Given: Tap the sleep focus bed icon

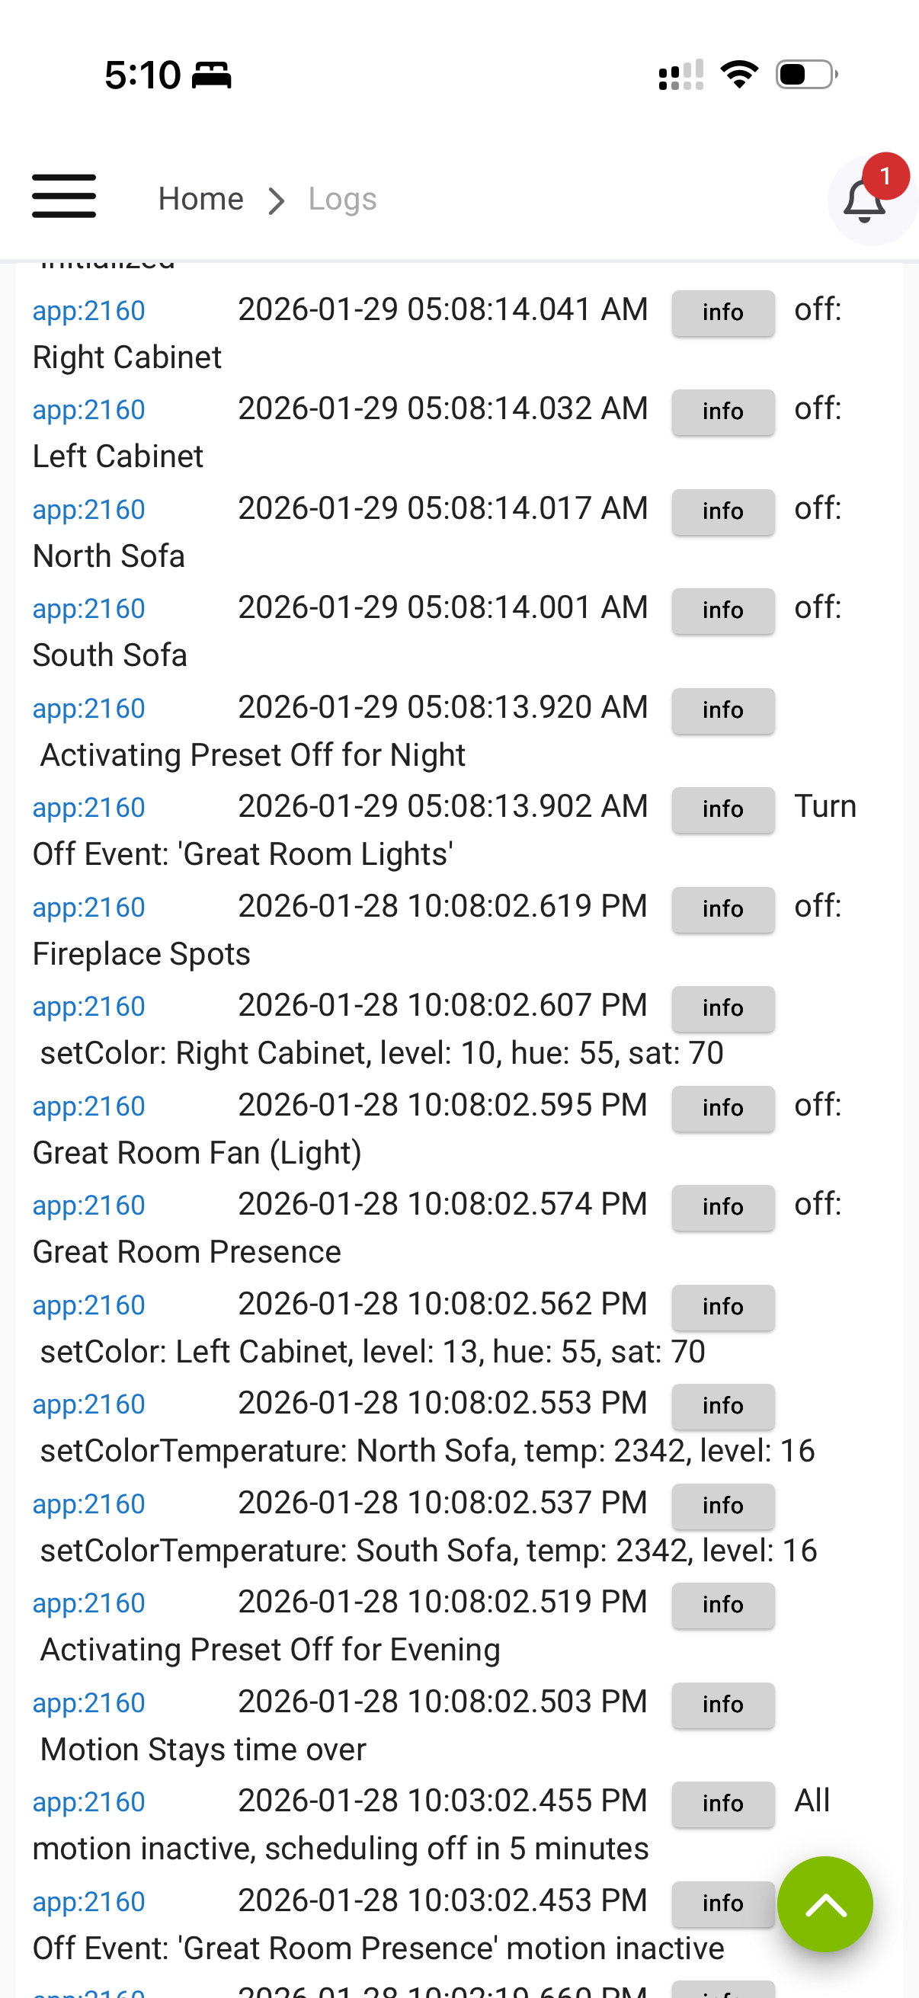Looking at the screenshot, I should [x=211, y=75].
